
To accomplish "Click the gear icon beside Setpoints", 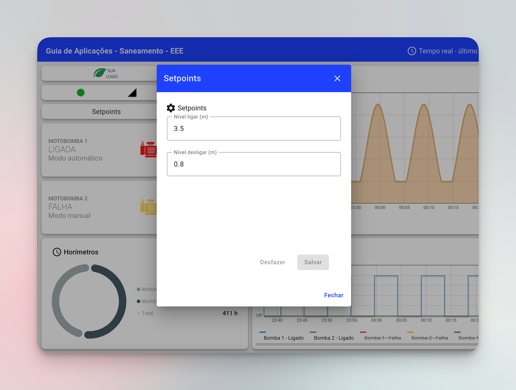I will (171, 108).
